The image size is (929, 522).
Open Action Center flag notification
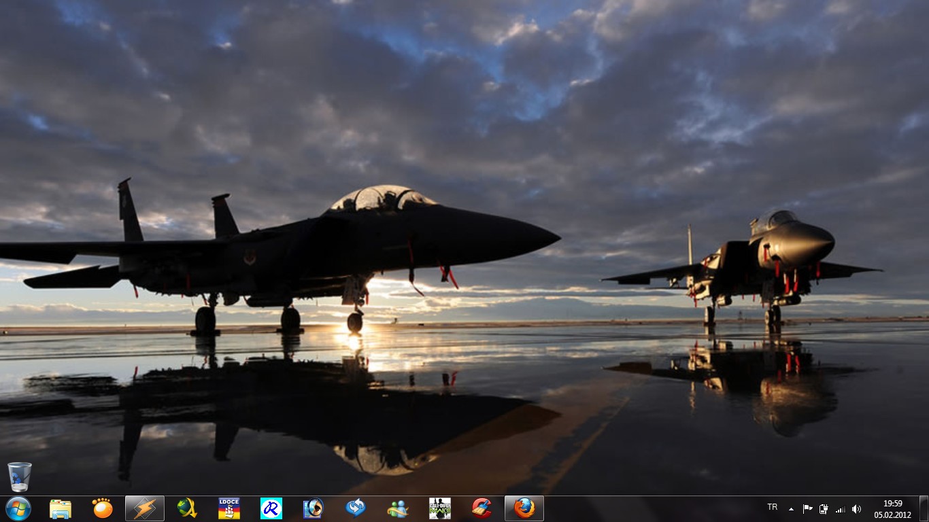[807, 509]
